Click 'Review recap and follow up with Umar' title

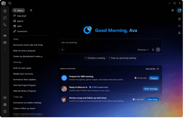click(x=88, y=98)
